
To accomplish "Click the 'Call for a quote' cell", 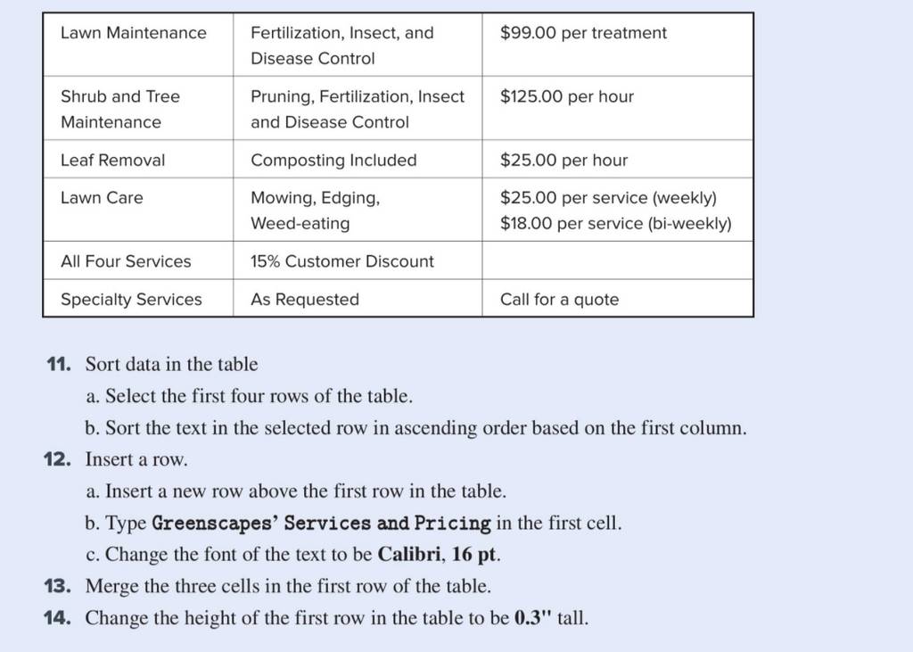I will [x=618, y=298].
